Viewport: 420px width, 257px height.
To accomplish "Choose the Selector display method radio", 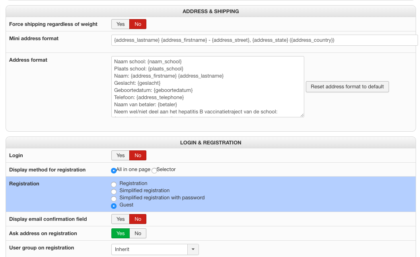I will tap(154, 170).
